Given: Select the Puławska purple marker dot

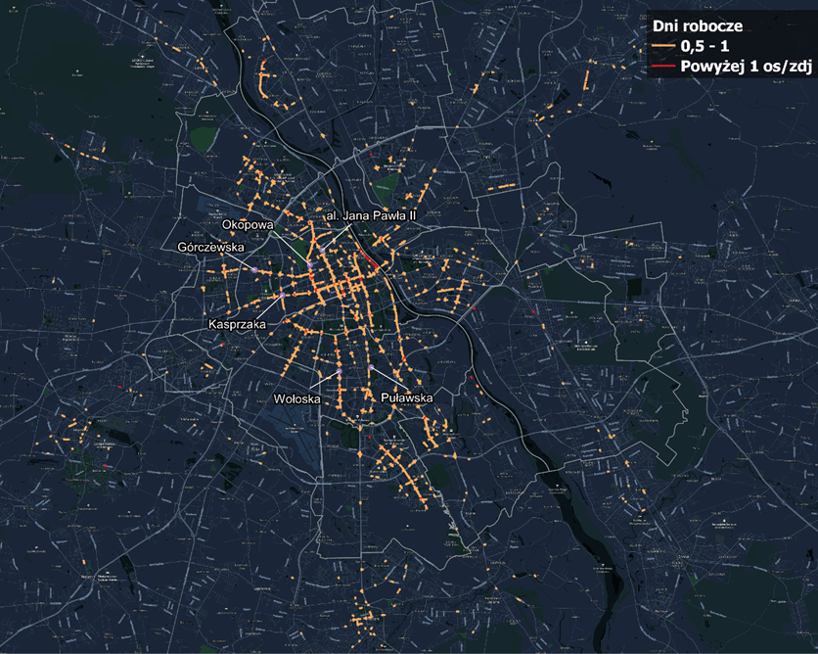Looking at the screenshot, I should click(x=372, y=368).
